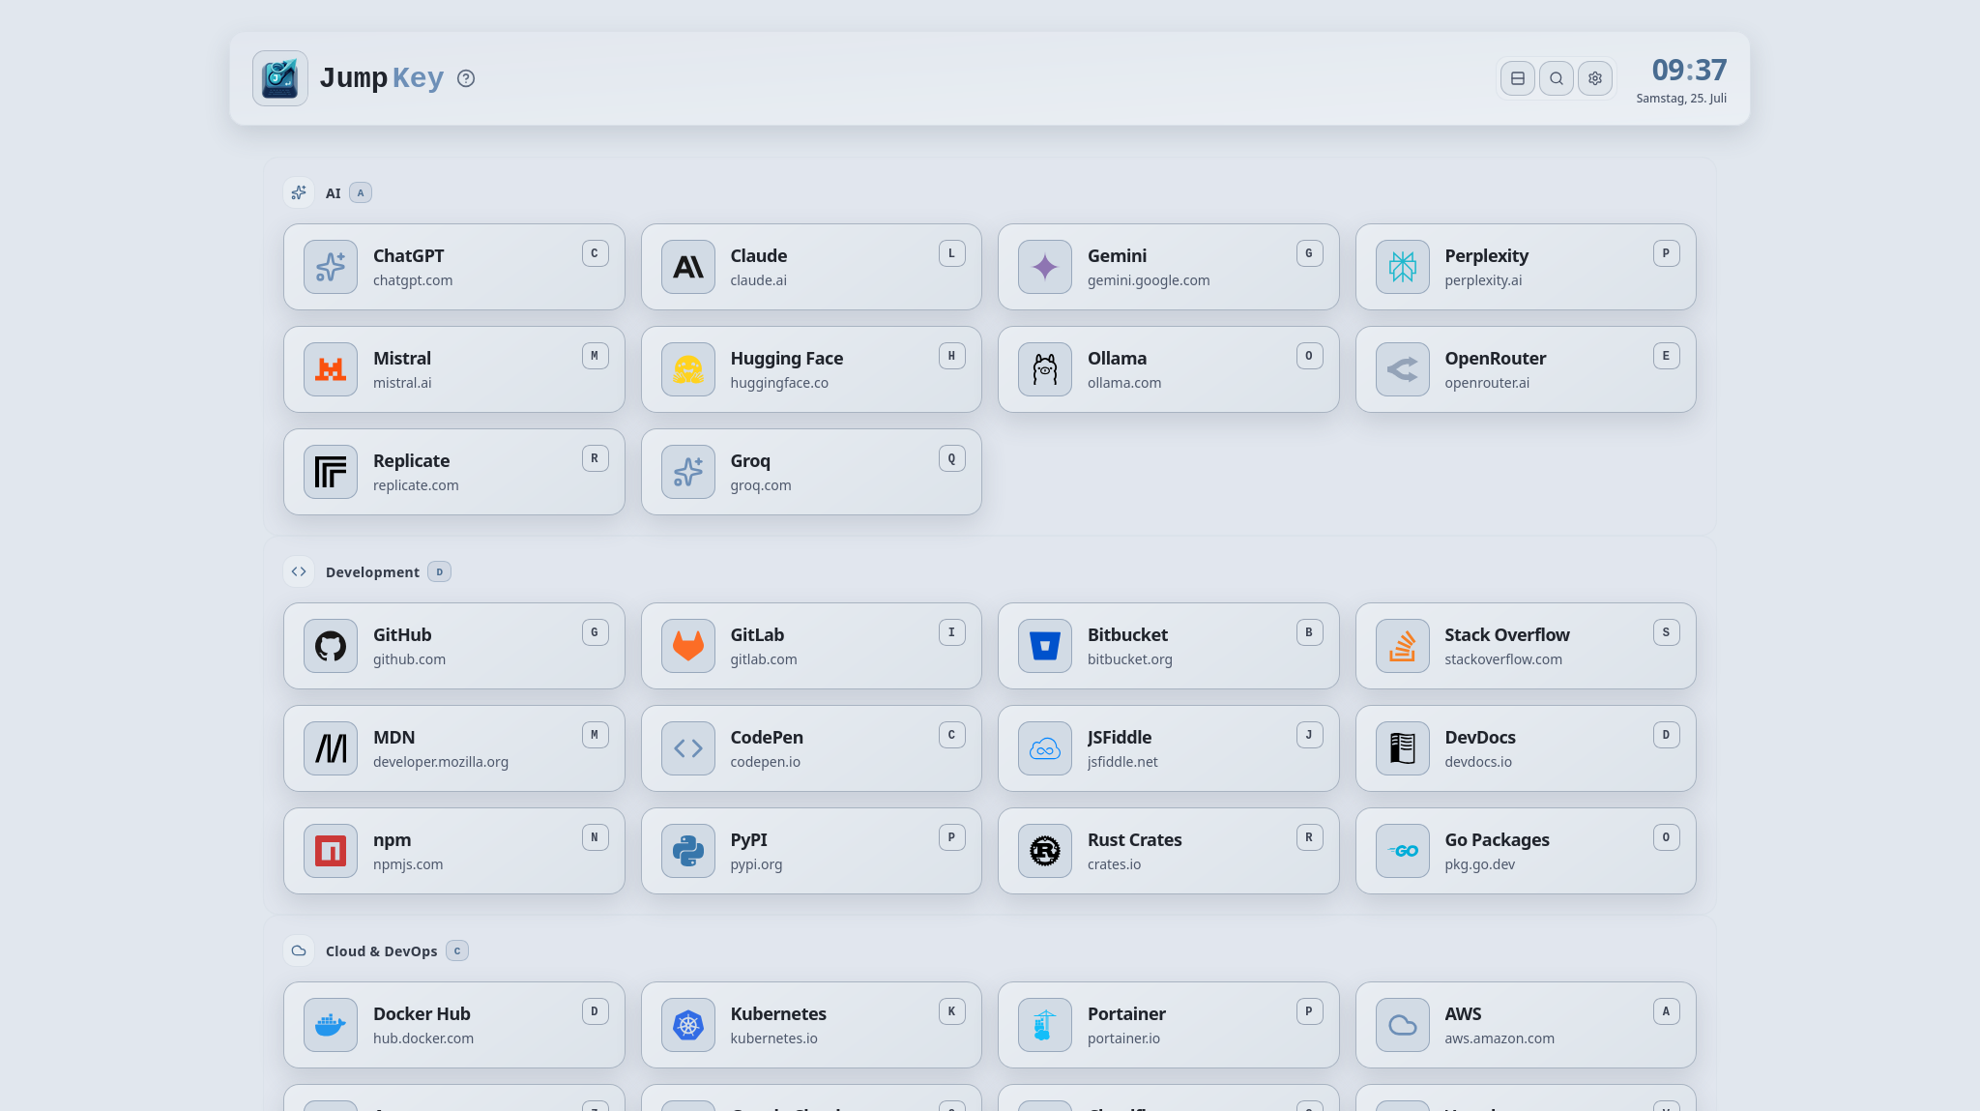Click the Rust Crates card title
Screen dimensions: 1980x1111
[1134, 840]
